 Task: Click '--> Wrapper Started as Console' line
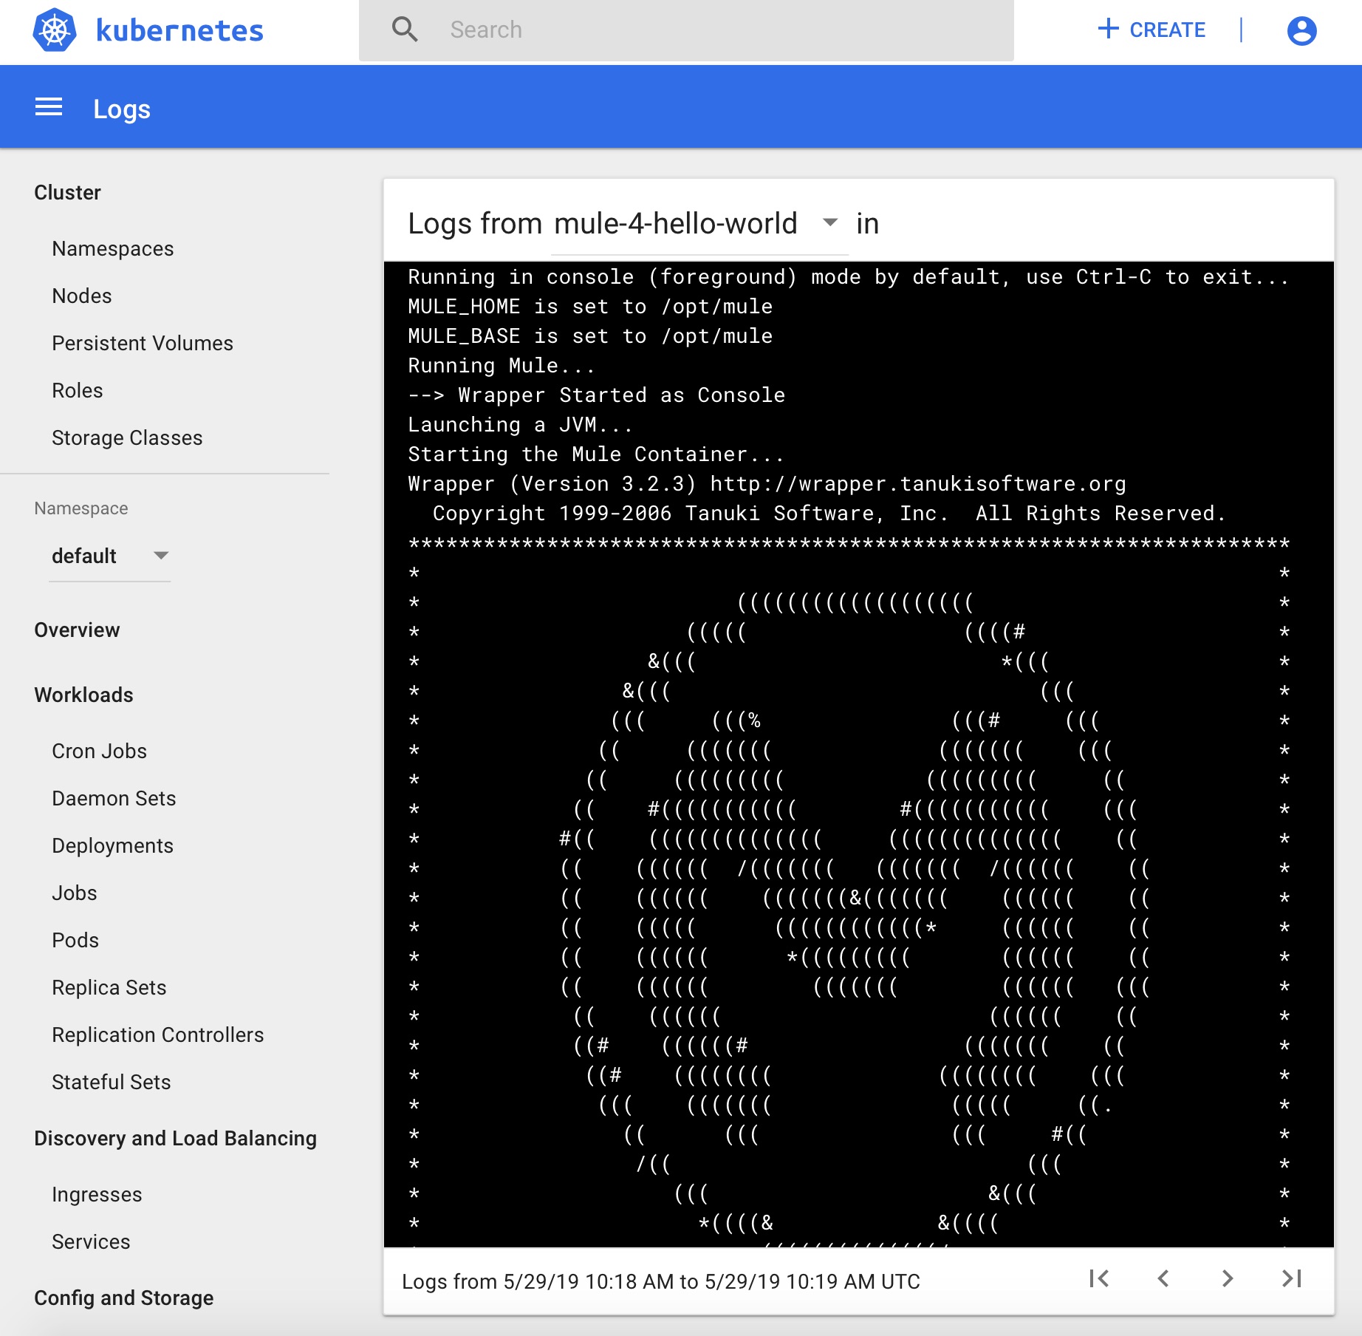[x=597, y=395]
